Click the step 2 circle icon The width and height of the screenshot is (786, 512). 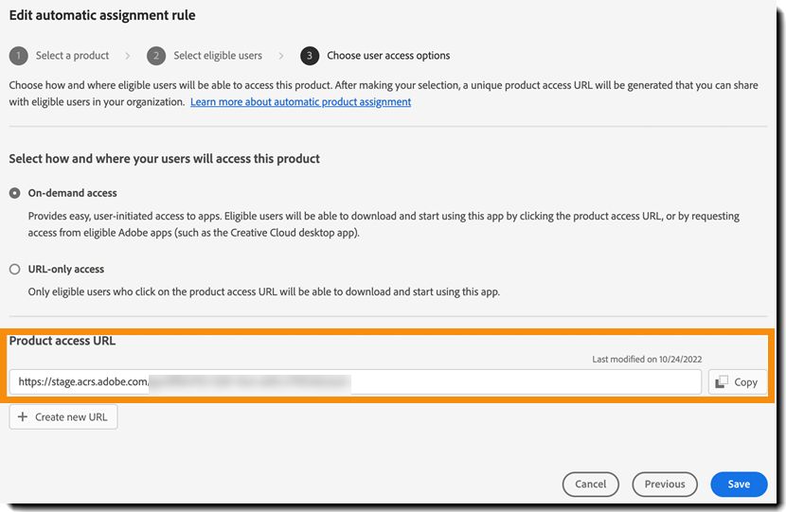point(157,56)
